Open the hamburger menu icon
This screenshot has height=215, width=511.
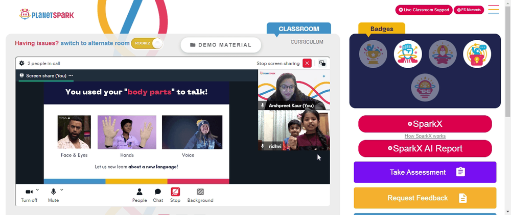pyautogui.click(x=494, y=9)
